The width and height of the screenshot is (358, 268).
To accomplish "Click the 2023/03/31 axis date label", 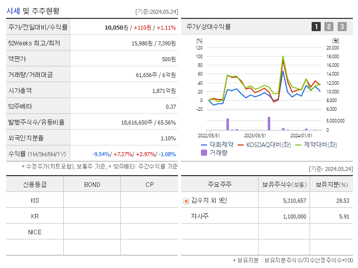I will click(255, 136).
